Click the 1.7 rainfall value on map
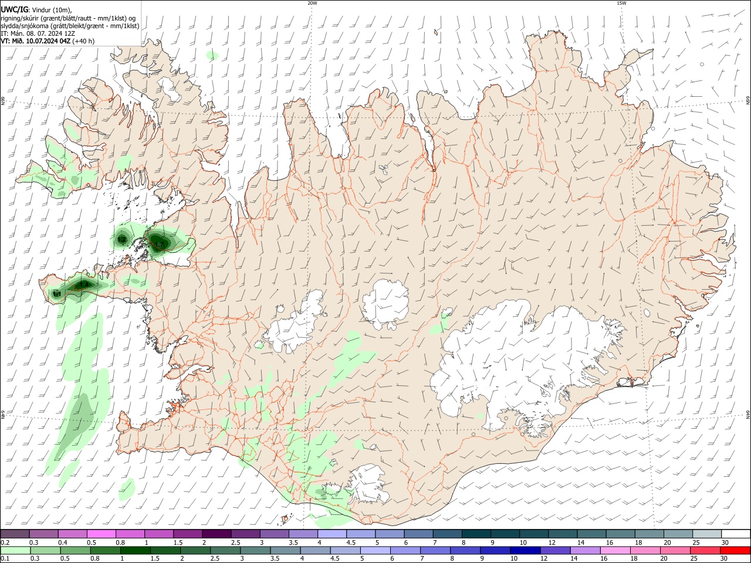The height and width of the screenshot is (563, 751). [x=158, y=245]
